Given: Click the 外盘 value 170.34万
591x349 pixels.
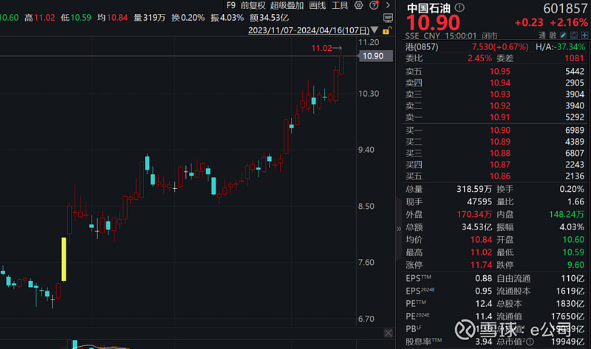Looking at the screenshot, I should 474,214.
